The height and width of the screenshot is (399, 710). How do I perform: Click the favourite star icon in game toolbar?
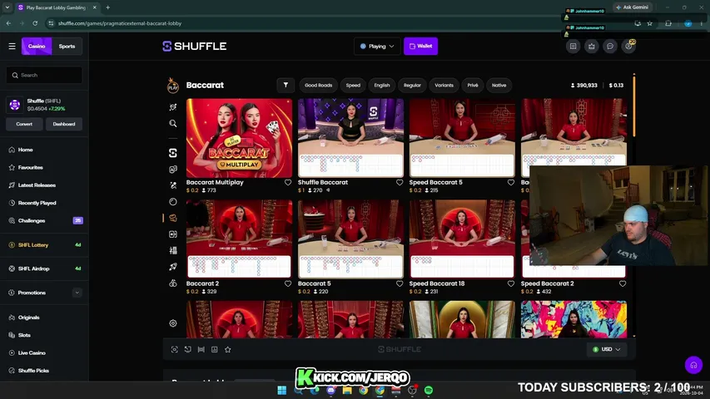(228, 350)
